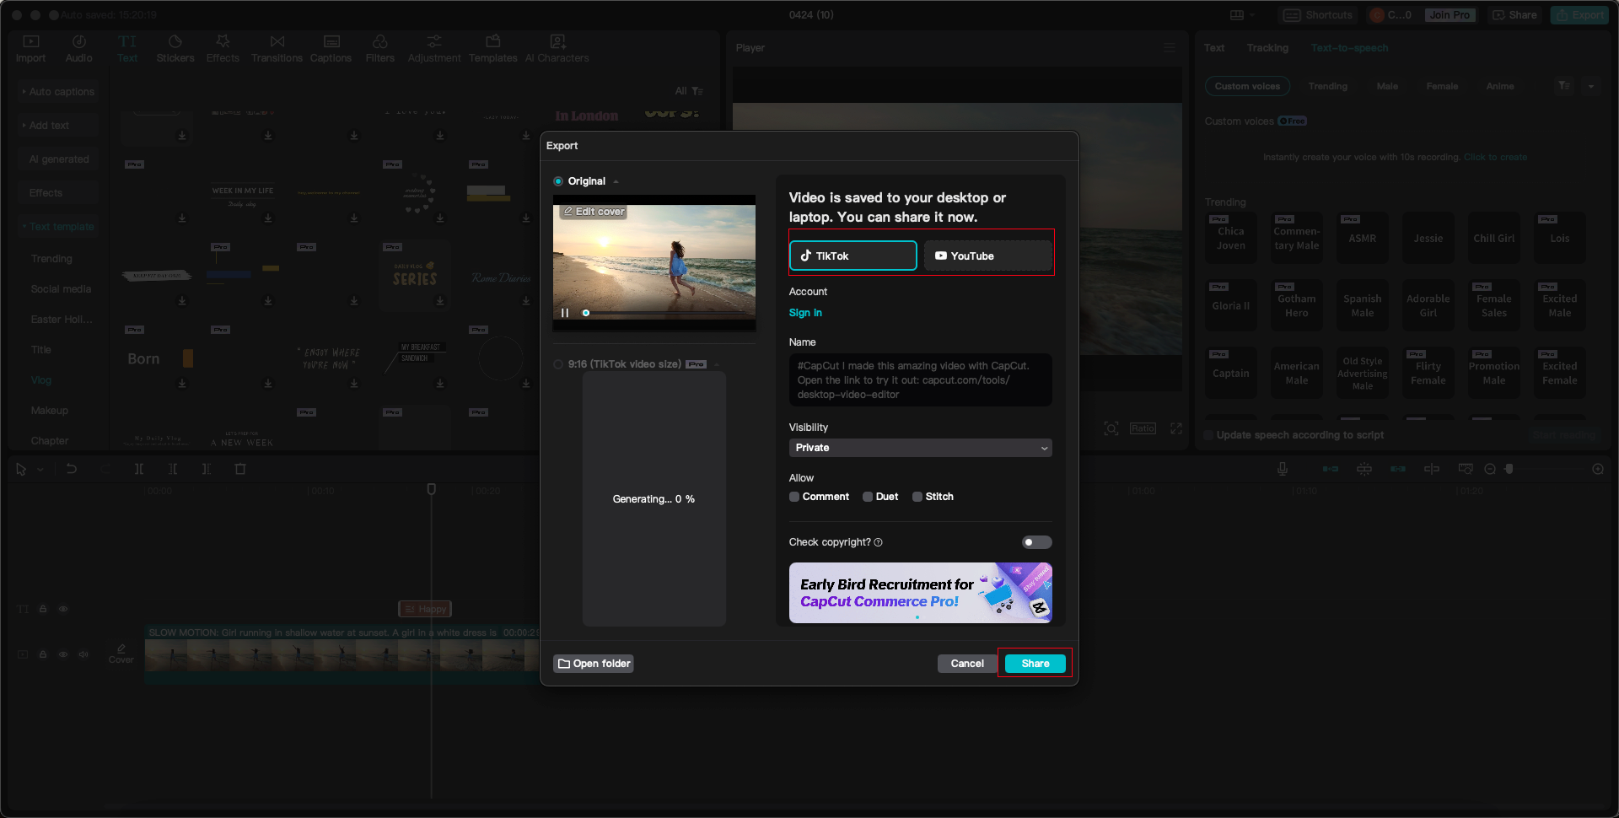Open the AI Characters panel icon
Image resolution: width=1619 pixels, height=818 pixels.
(x=557, y=48)
